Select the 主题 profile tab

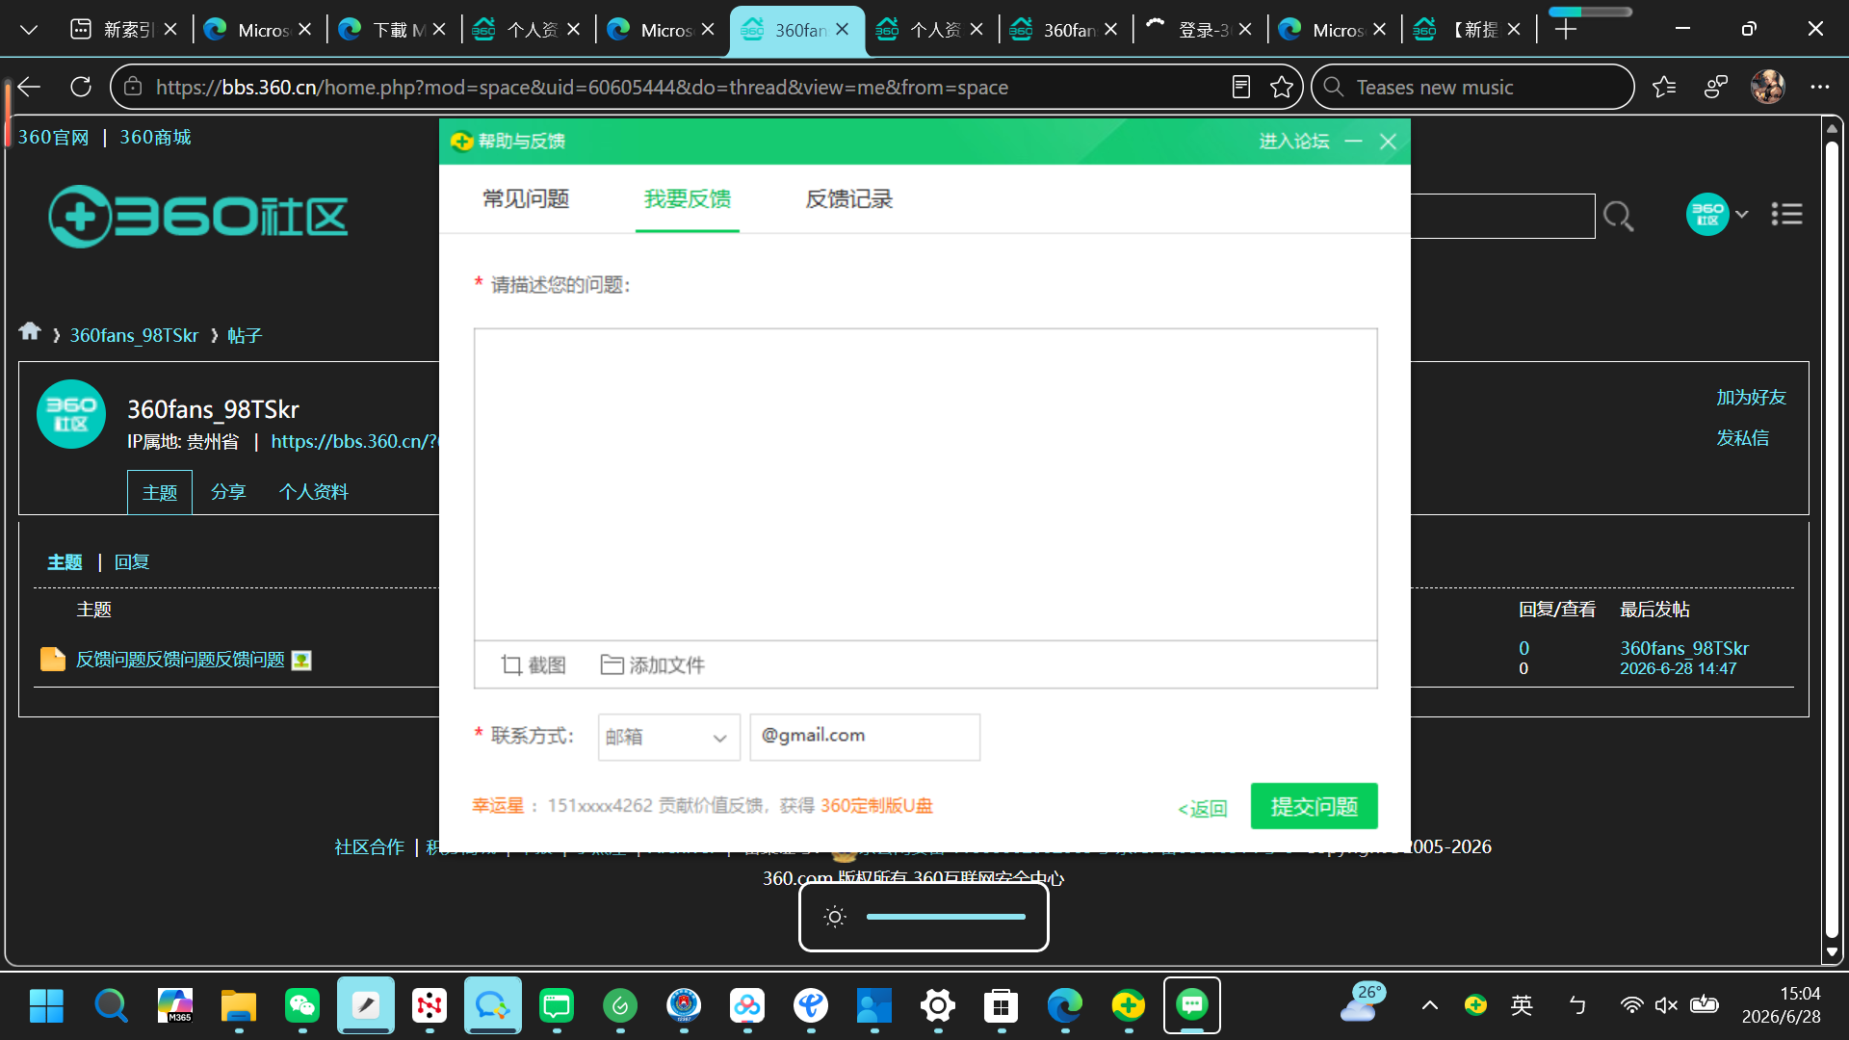click(x=160, y=493)
